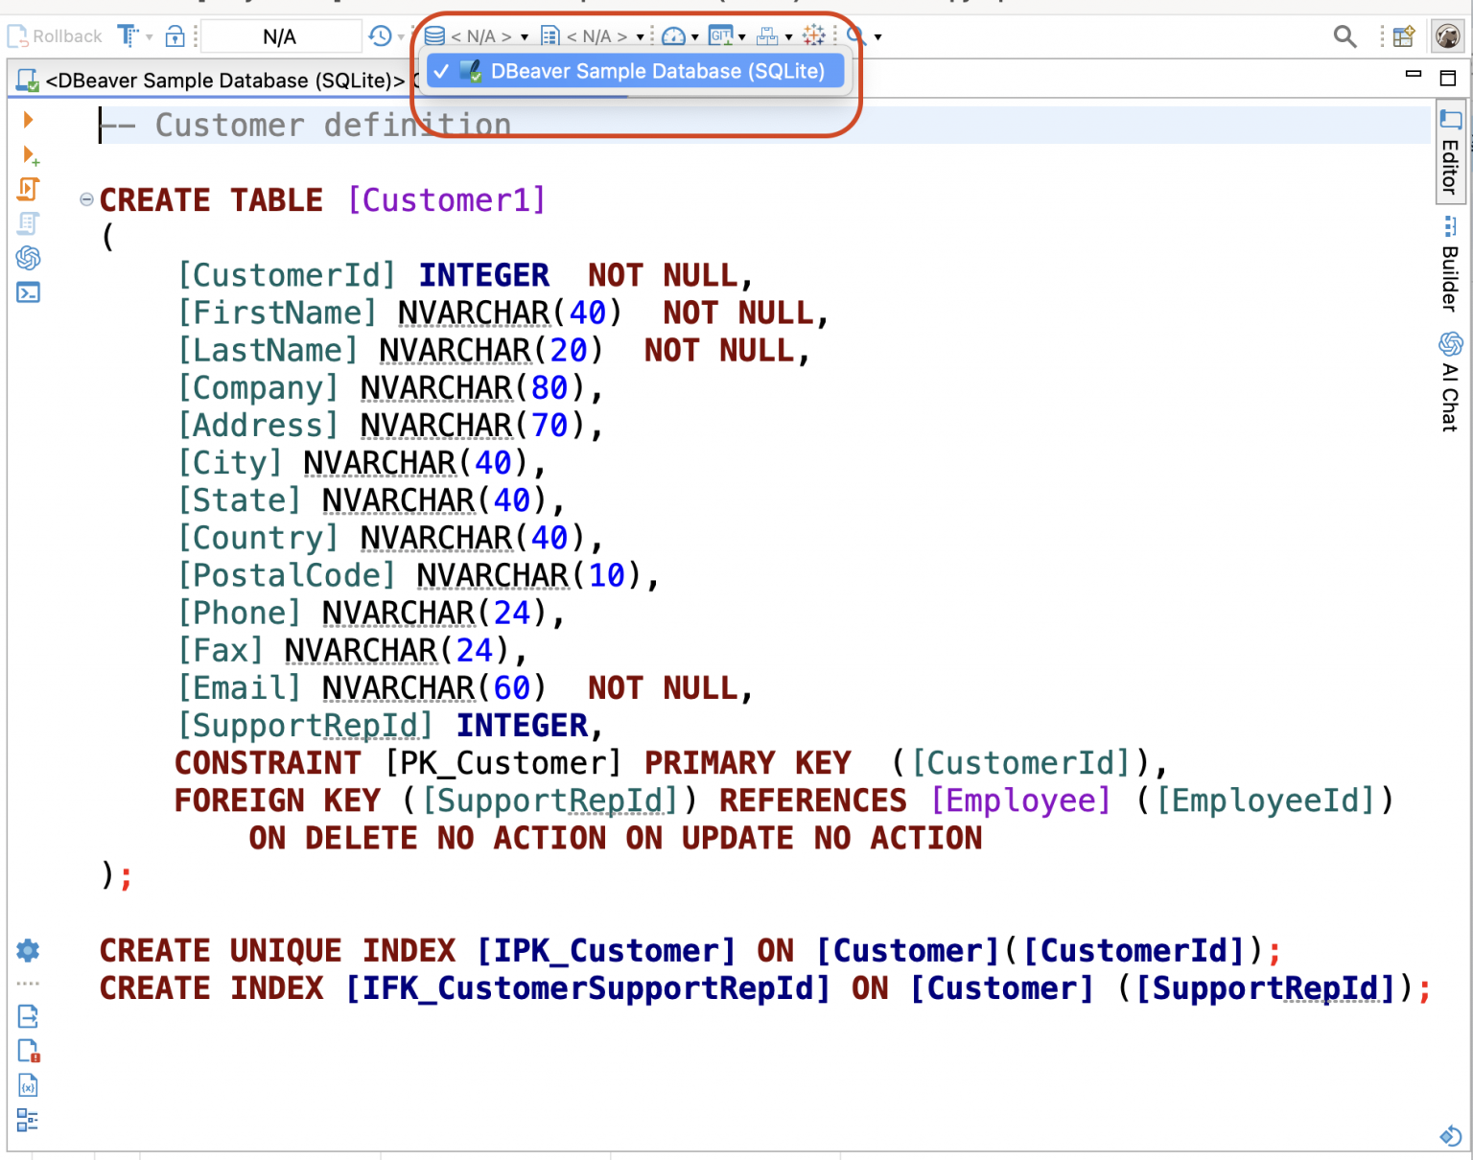
Task: Switch to the Builder side tab
Action: click(x=1450, y=265)
